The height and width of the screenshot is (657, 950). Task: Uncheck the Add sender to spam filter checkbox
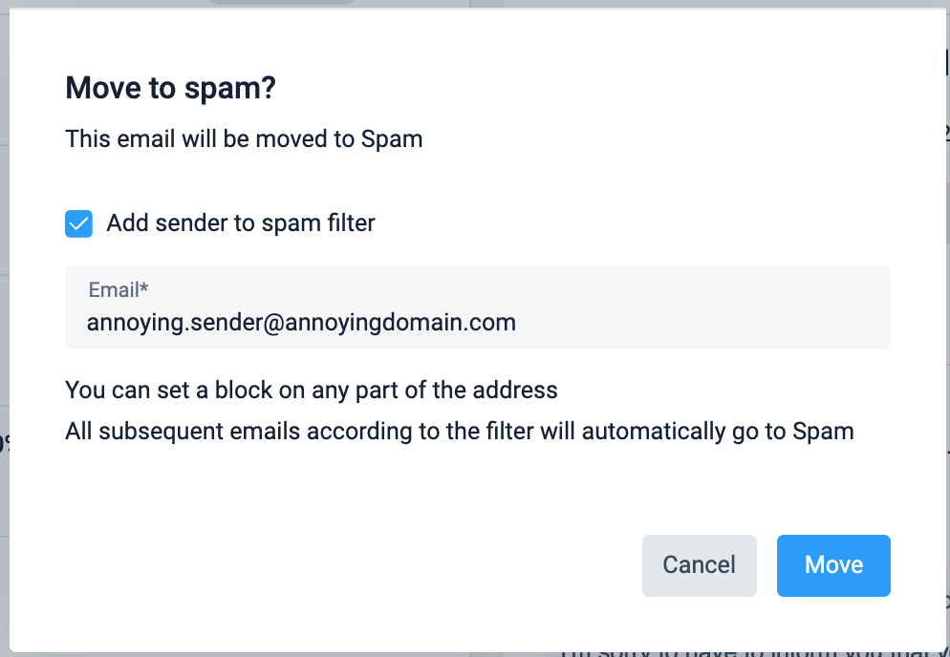[78, 223]
